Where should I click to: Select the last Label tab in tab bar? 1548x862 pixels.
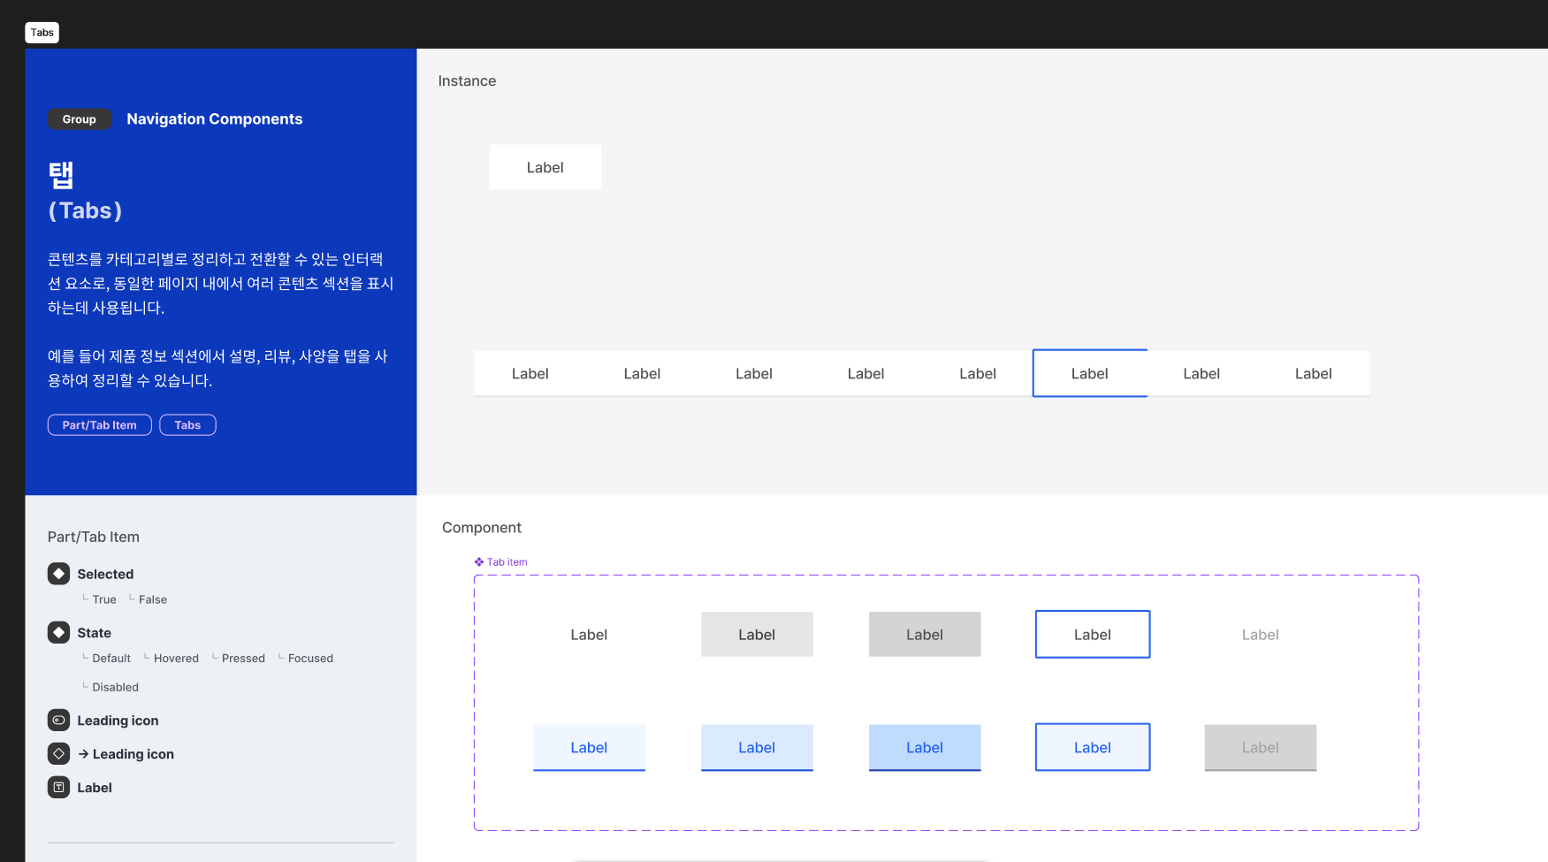[1314, 373]
